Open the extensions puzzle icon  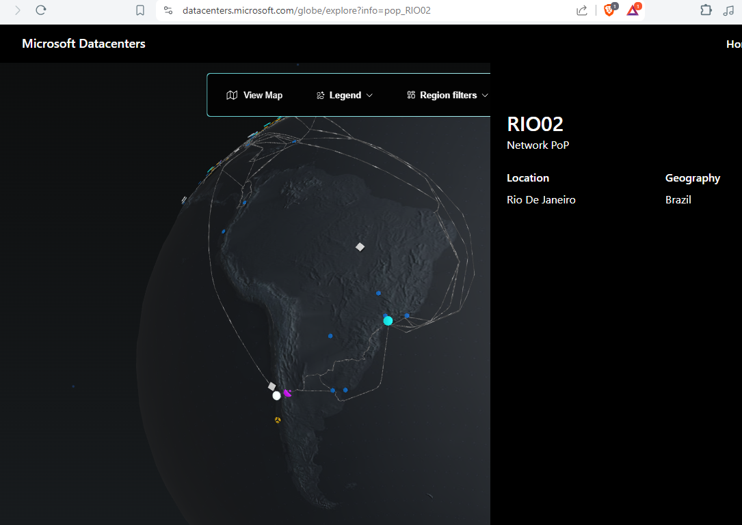click(x=706, y=10)
